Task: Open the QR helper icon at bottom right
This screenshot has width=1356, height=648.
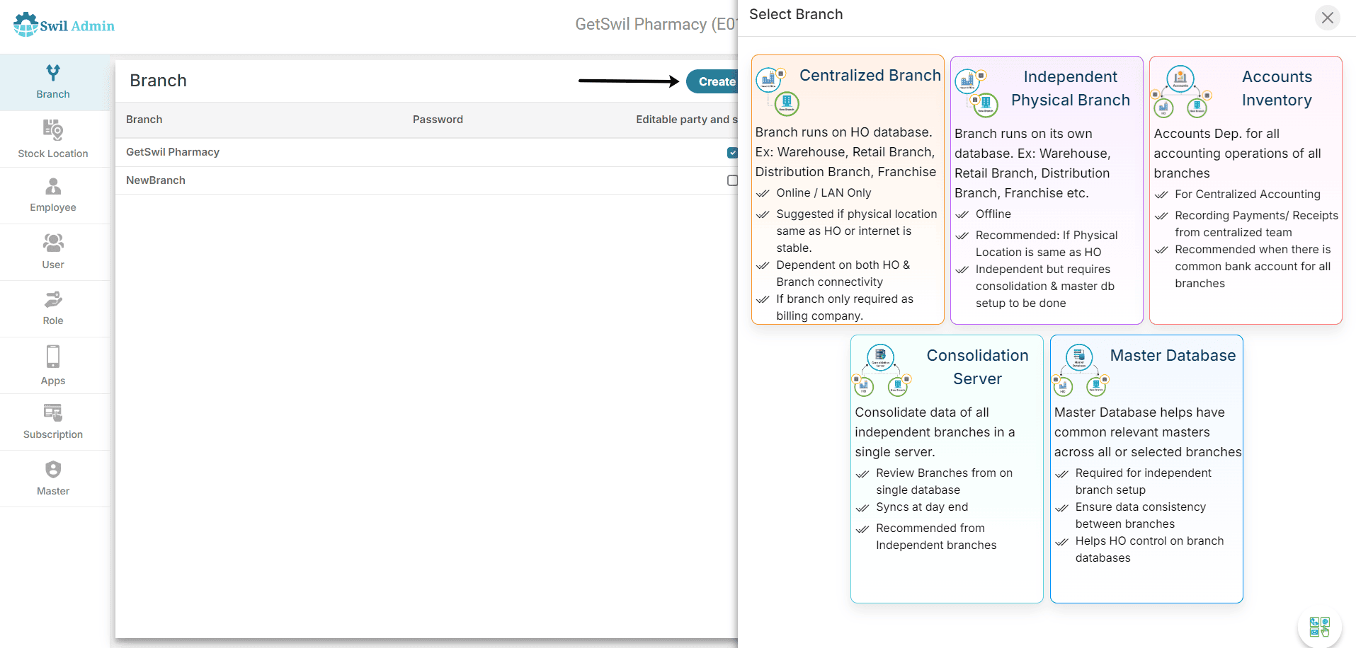Action: click(1319, 627)
